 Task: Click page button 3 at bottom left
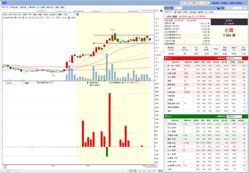8,171
